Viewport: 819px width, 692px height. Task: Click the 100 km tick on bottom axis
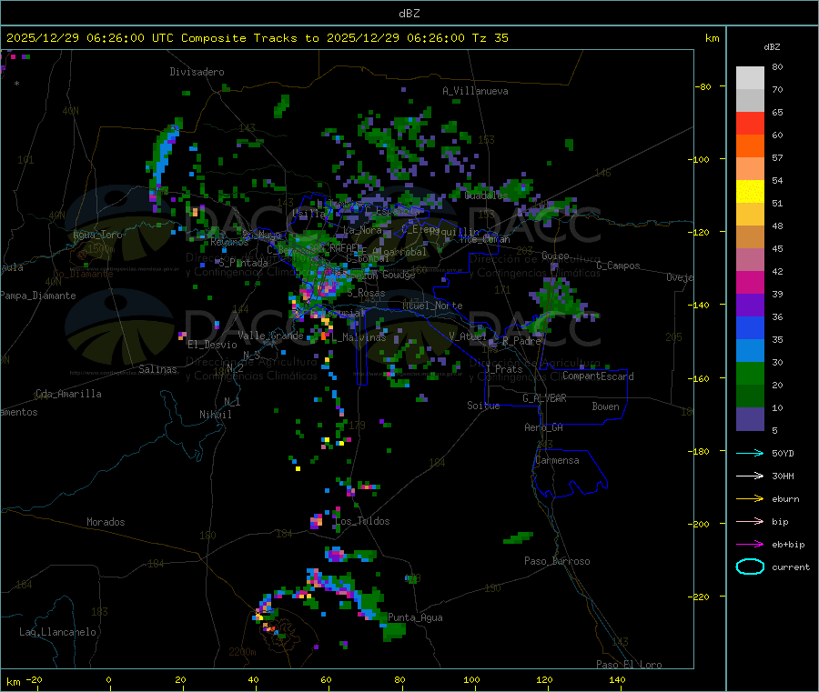coord(471,679)
